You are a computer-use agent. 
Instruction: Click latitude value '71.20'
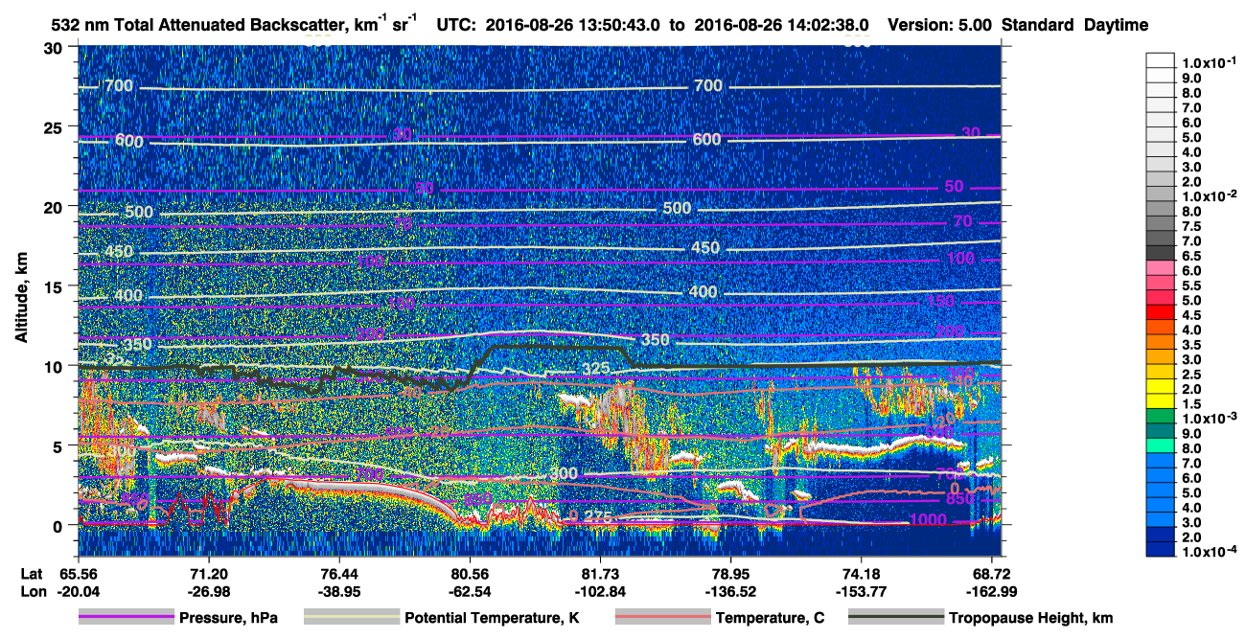tap(208, 574)
